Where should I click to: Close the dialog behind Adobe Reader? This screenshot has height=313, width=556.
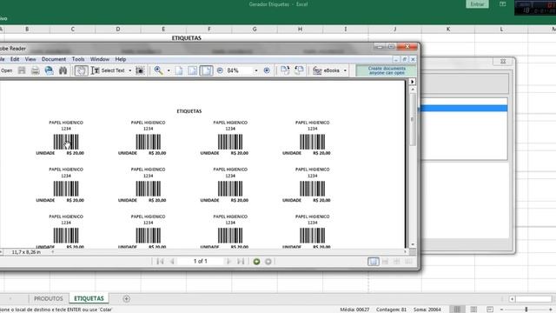503,62
